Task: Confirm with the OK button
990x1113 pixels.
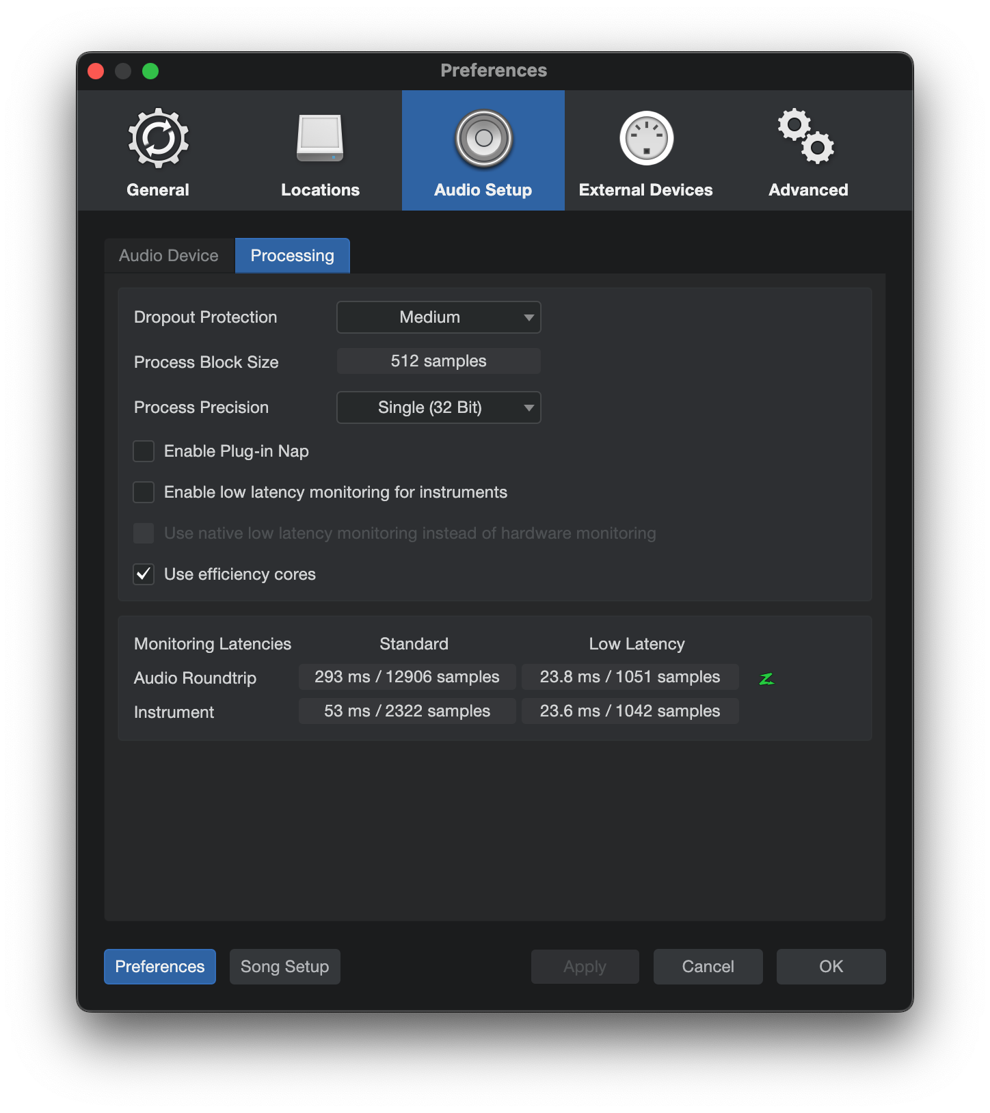Action: 831,967
